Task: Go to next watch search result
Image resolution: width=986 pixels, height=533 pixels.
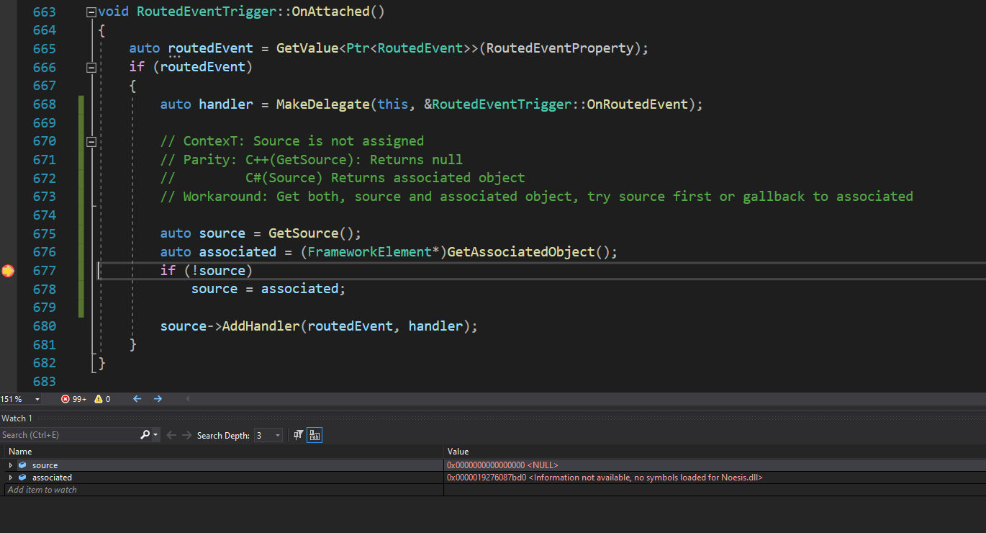Action: pyautogui.click(x=186, y=435)
